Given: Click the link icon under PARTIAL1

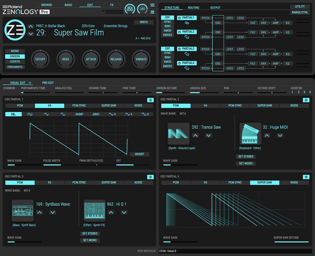Looking at the screenshot, I should pyautogui.click(x=187, y=23).
